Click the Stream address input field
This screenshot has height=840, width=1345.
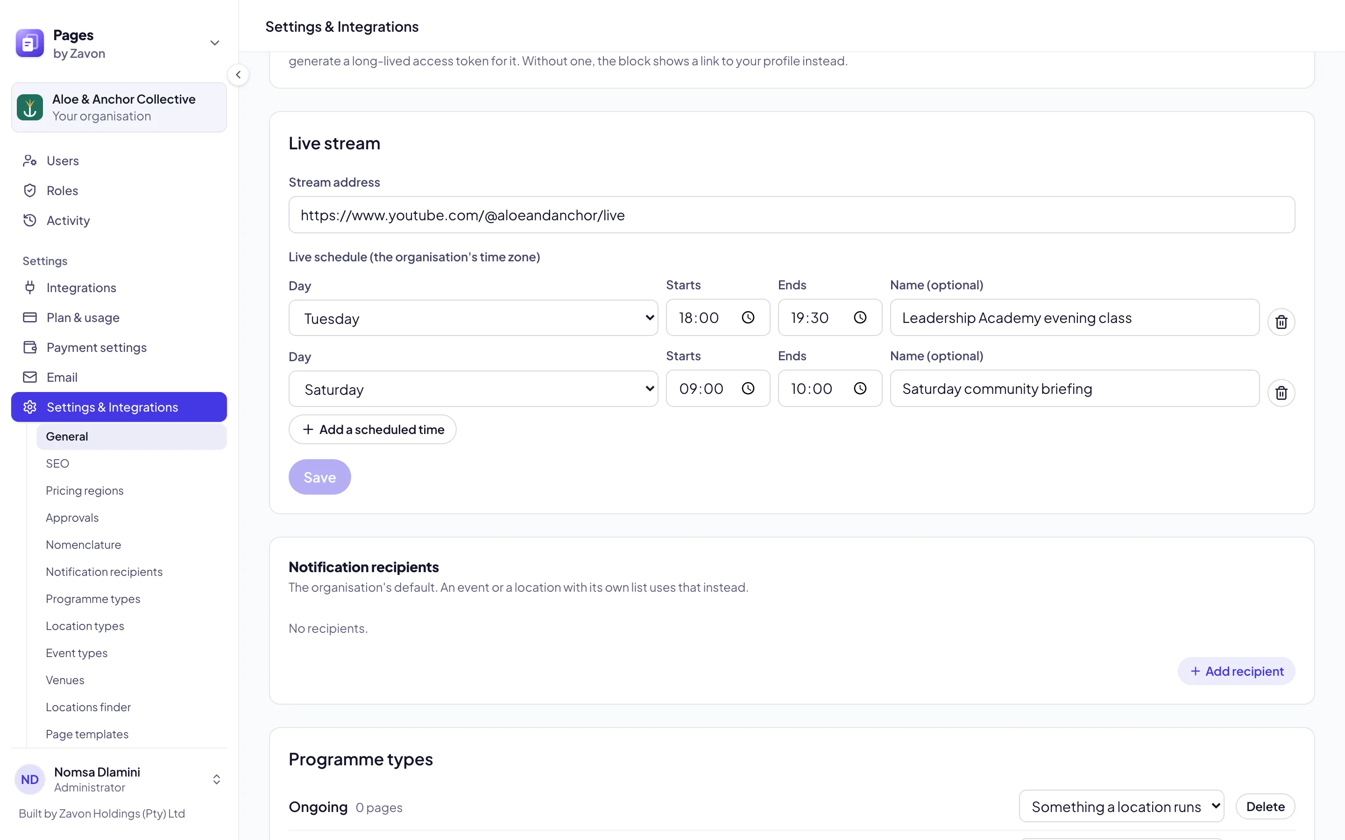(x=792, y=215)
